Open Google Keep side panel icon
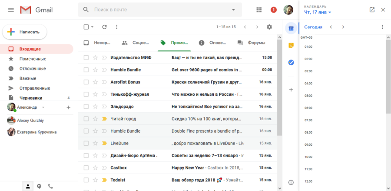This screenshot has width=391, height=191. 291,45
